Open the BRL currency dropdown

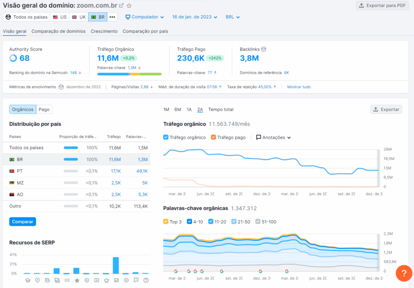click(x=232, y=17)
